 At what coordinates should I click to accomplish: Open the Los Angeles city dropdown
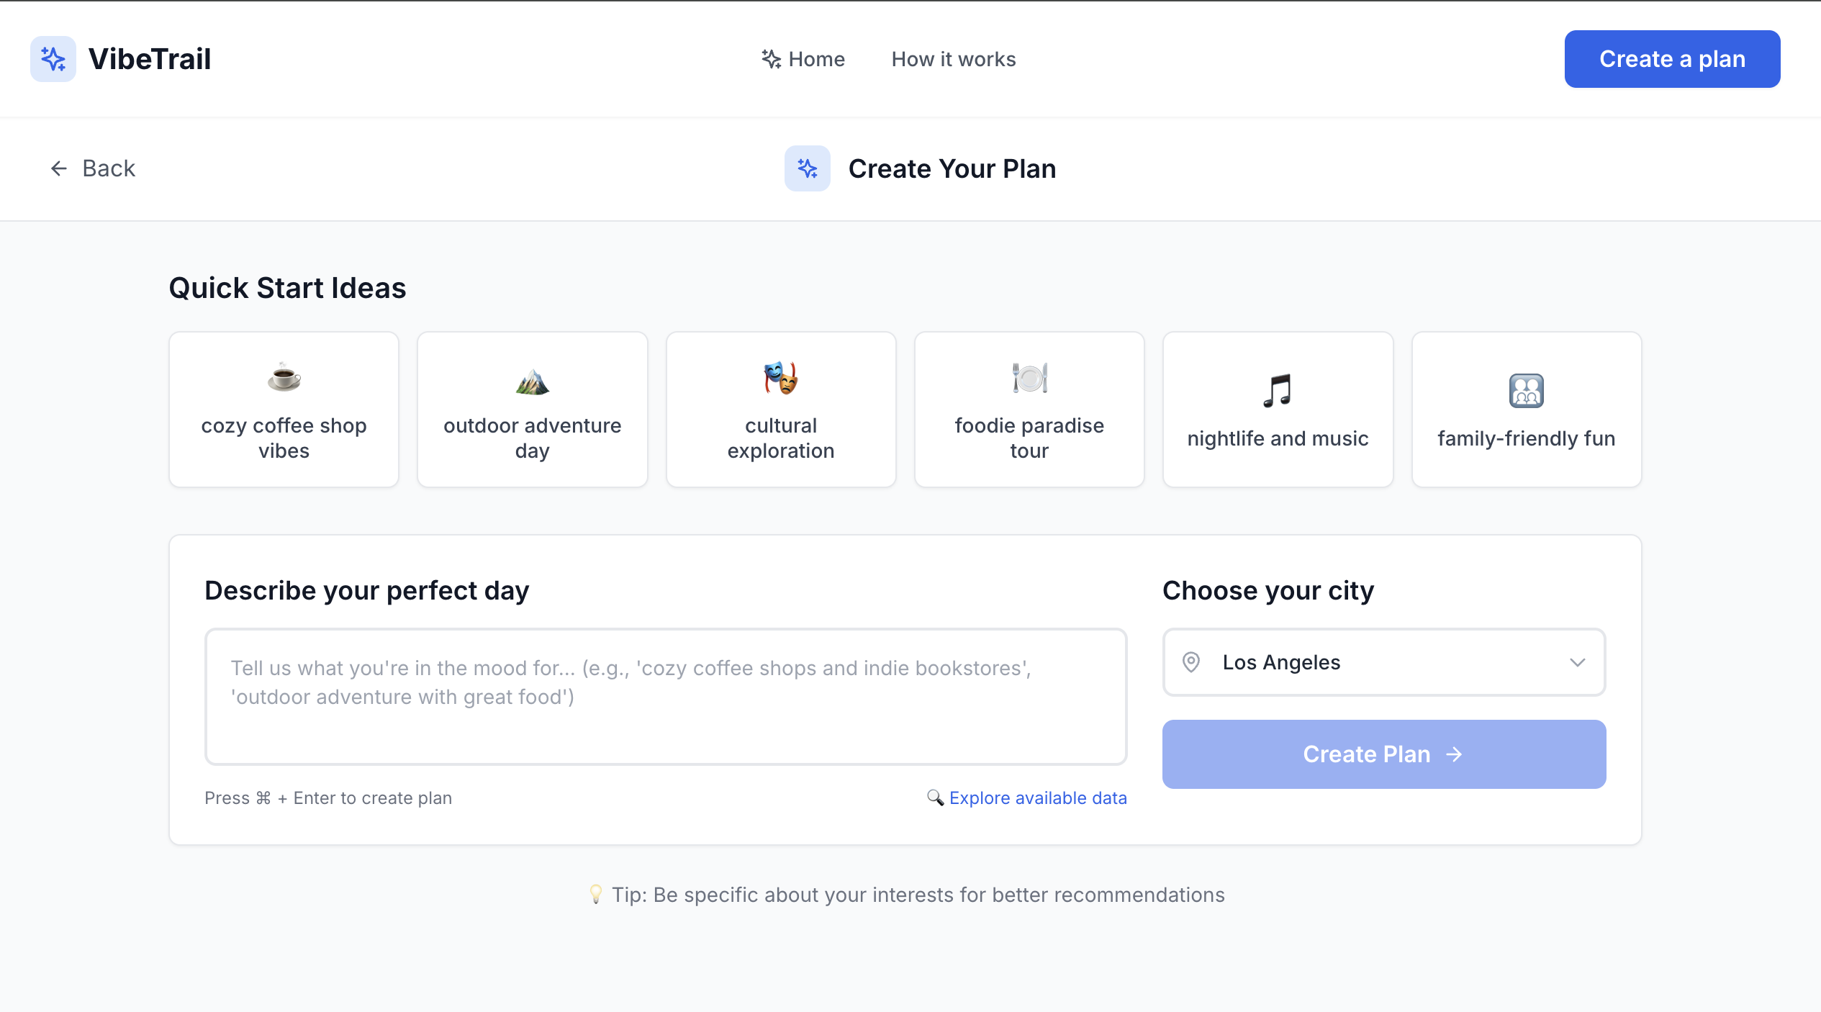(1383, 662)
